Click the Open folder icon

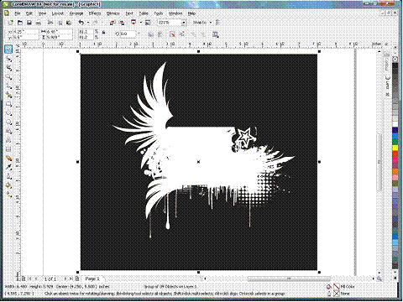[x=19, y=23]
